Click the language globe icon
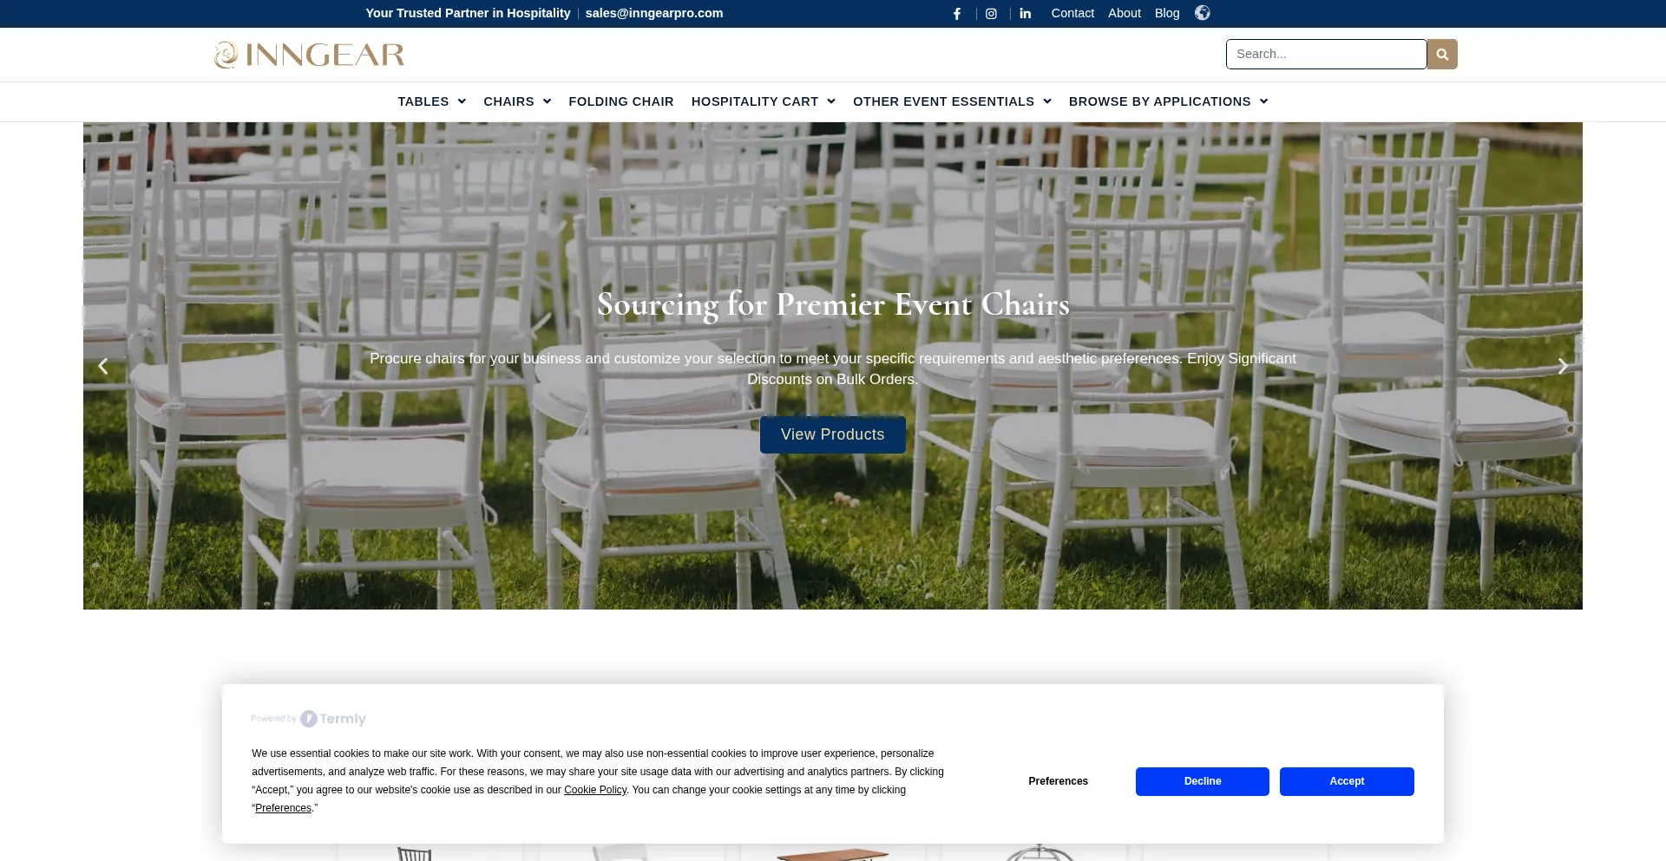1666x861 pixels. pyautogui.click(x=1202, y=13)
